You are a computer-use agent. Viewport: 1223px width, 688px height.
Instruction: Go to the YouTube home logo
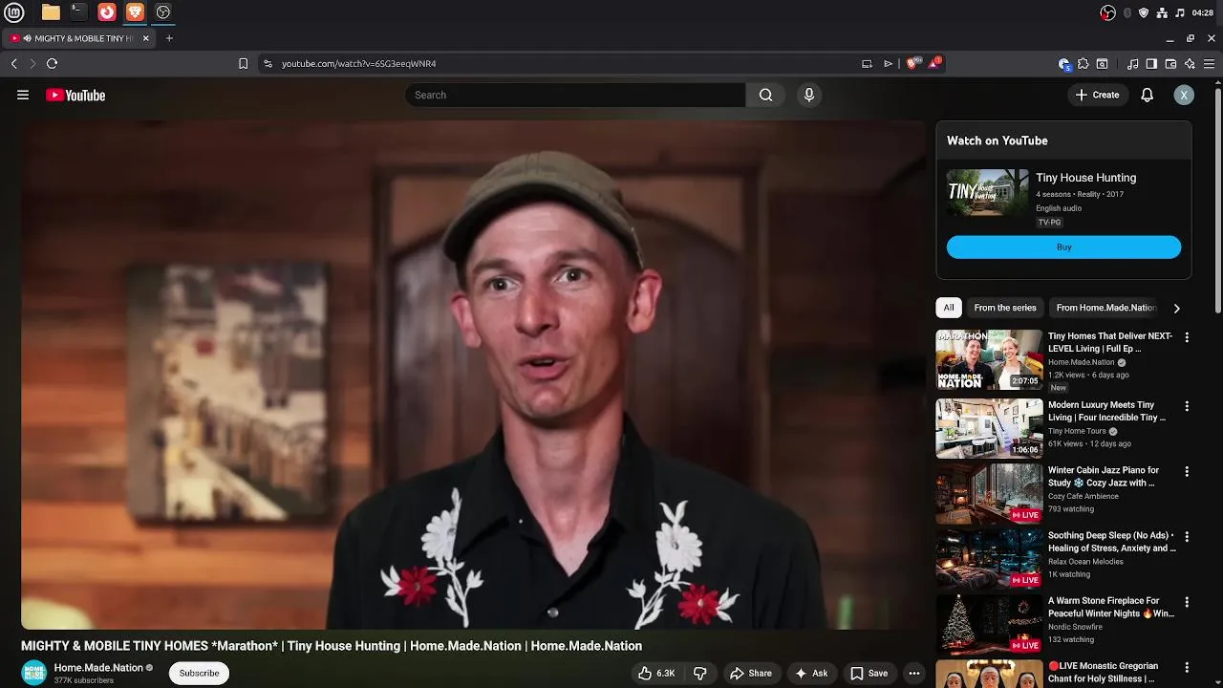(75, 95)
